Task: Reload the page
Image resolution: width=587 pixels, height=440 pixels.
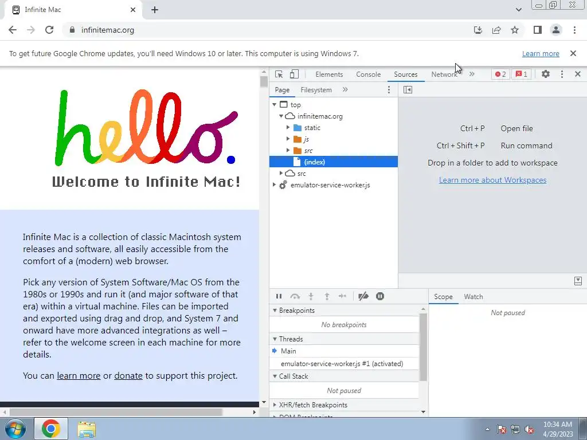Action: [49, 30]
